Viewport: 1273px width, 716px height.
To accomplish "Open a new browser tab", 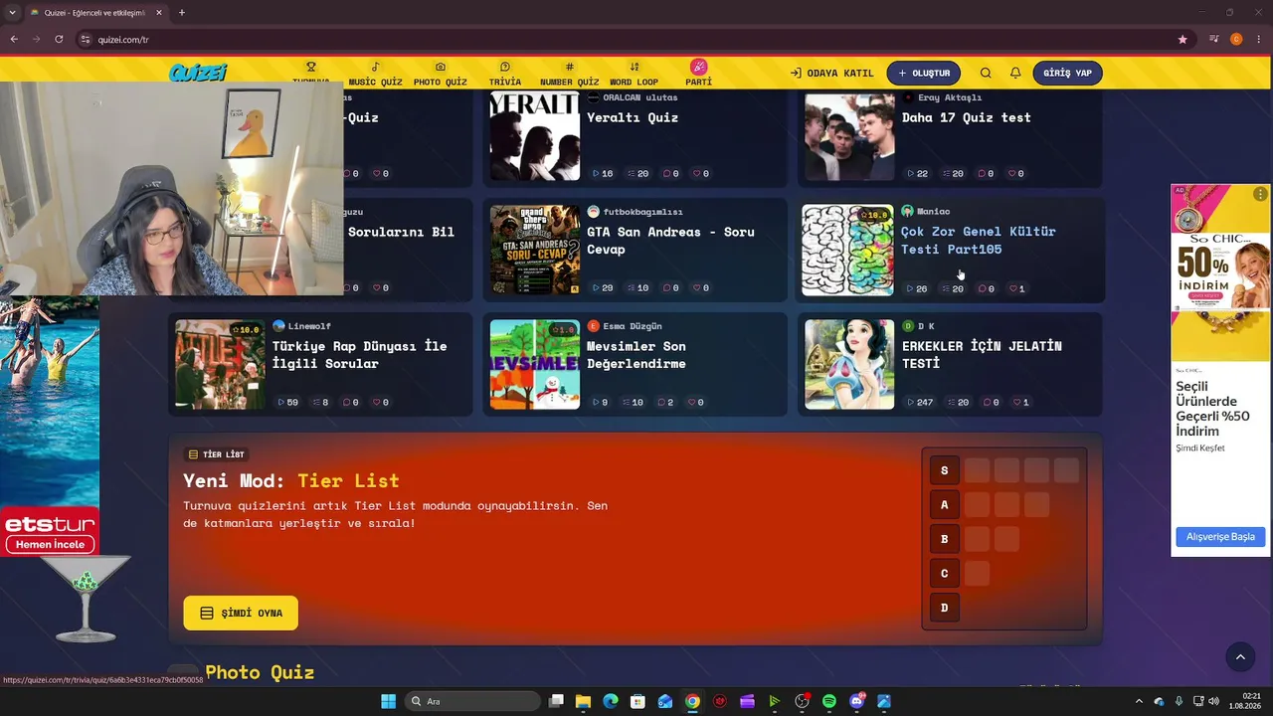I will [181, 13].
